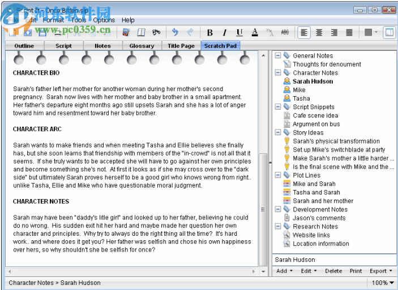Click the Tasha character icon
The width and height of the screenshot is (398, 290).
click(287, 98)
